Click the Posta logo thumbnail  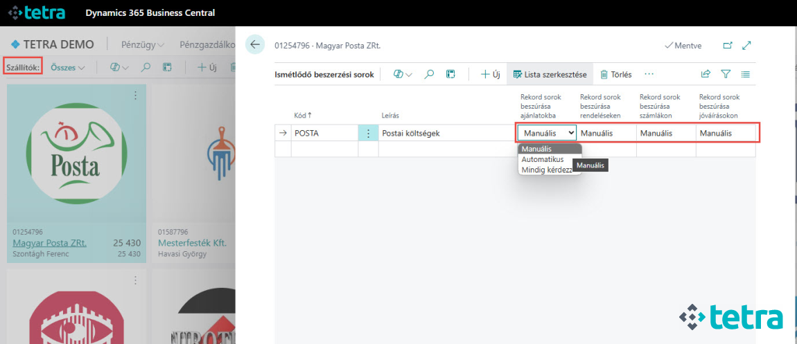(77, 153)
